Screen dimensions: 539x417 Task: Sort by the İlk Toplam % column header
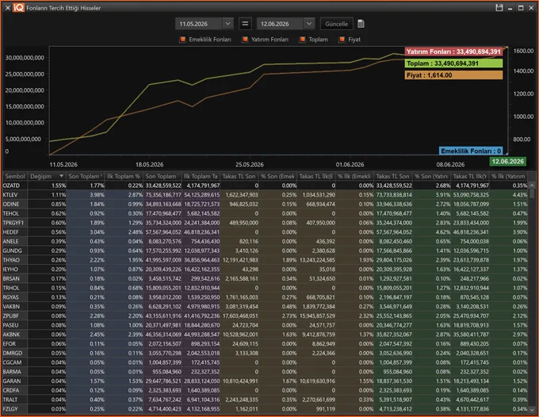[x=124, y=176]
